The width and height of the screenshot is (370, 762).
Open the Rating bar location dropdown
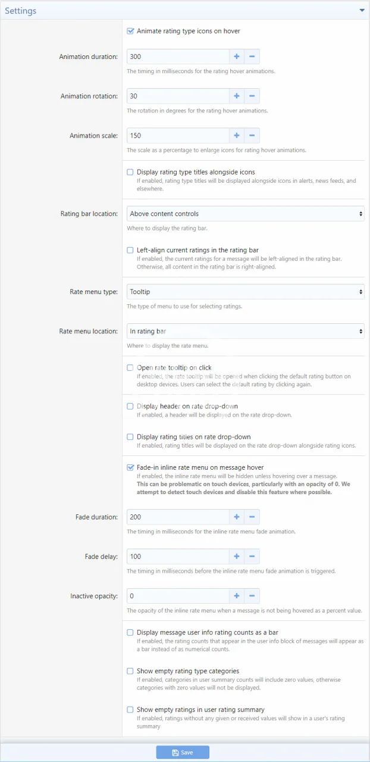245,214
